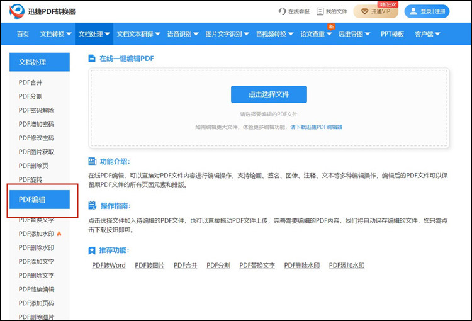The height and width of the screenshot is (321, 472).
Task: Expand the 思维导图 dropdown arrow
Action: (368, 34)
